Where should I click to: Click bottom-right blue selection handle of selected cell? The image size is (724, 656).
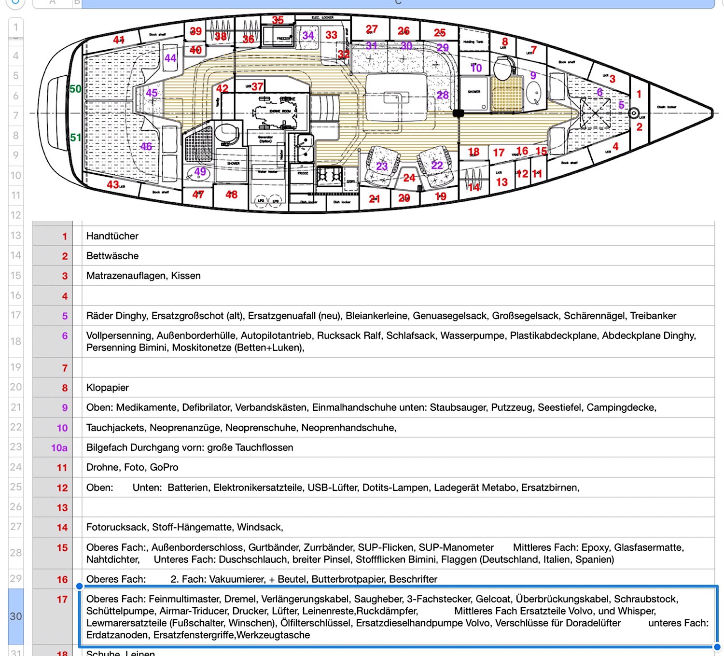[717, 647]
